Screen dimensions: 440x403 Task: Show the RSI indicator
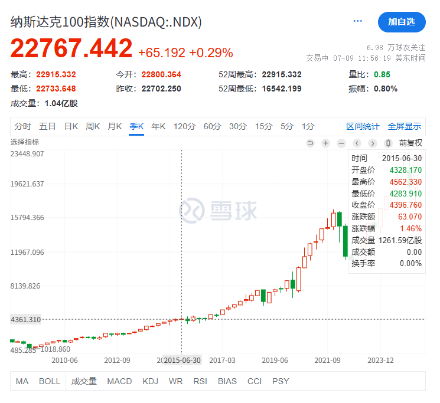point(200,381)
